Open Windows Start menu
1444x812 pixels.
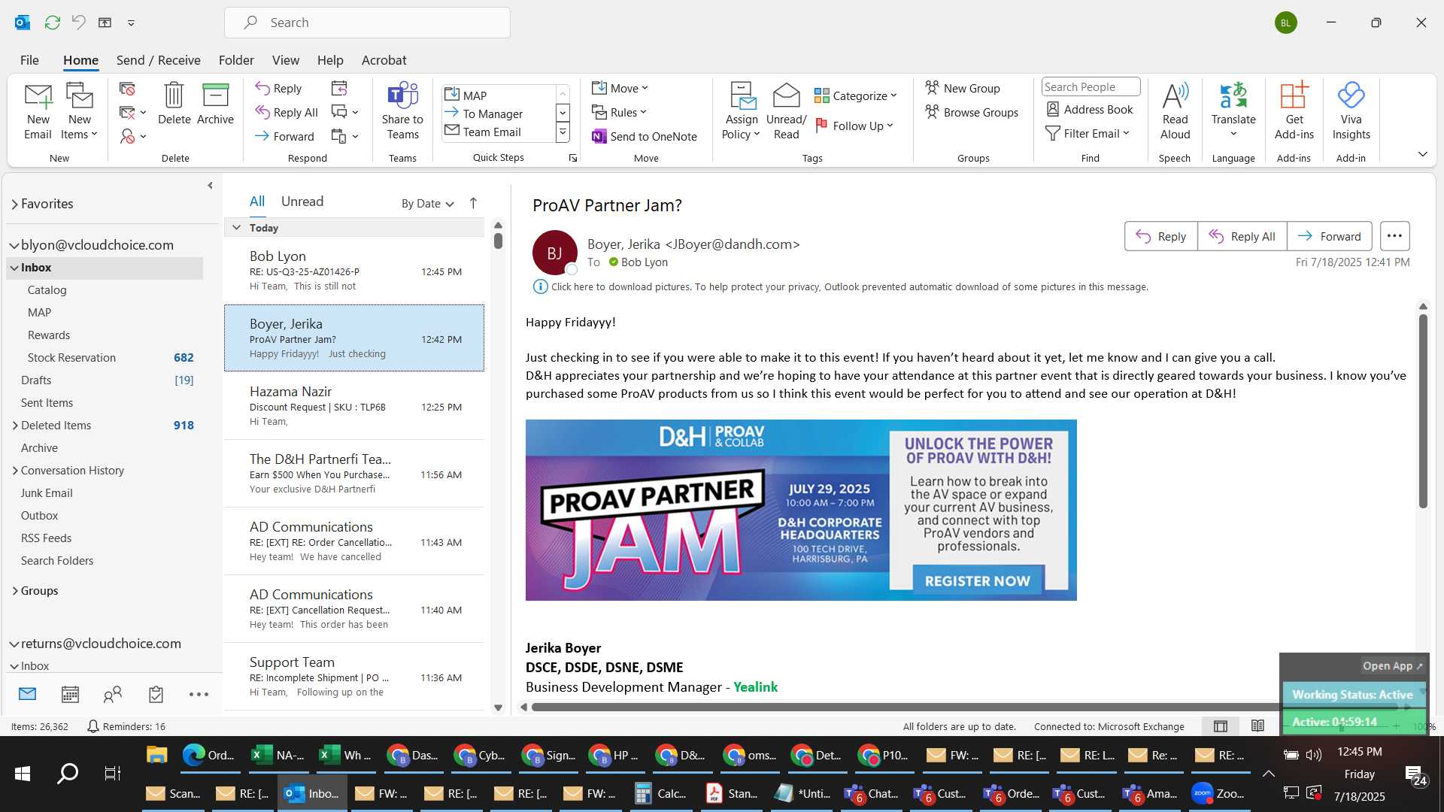point(23,774)
